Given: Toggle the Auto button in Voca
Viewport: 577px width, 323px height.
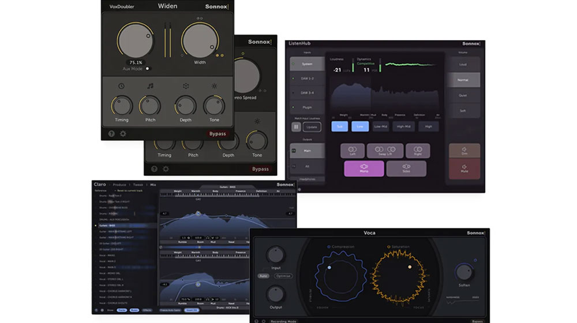Looking at the screenshot, I should click(263, 276).
